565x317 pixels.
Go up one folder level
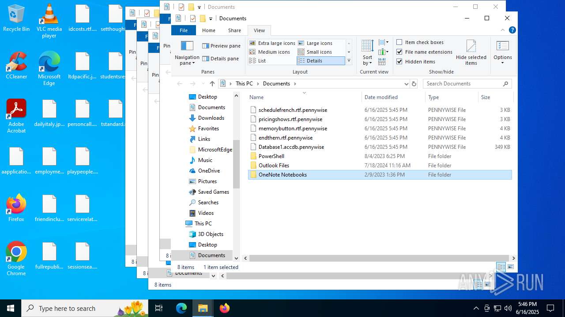point(212,84)
